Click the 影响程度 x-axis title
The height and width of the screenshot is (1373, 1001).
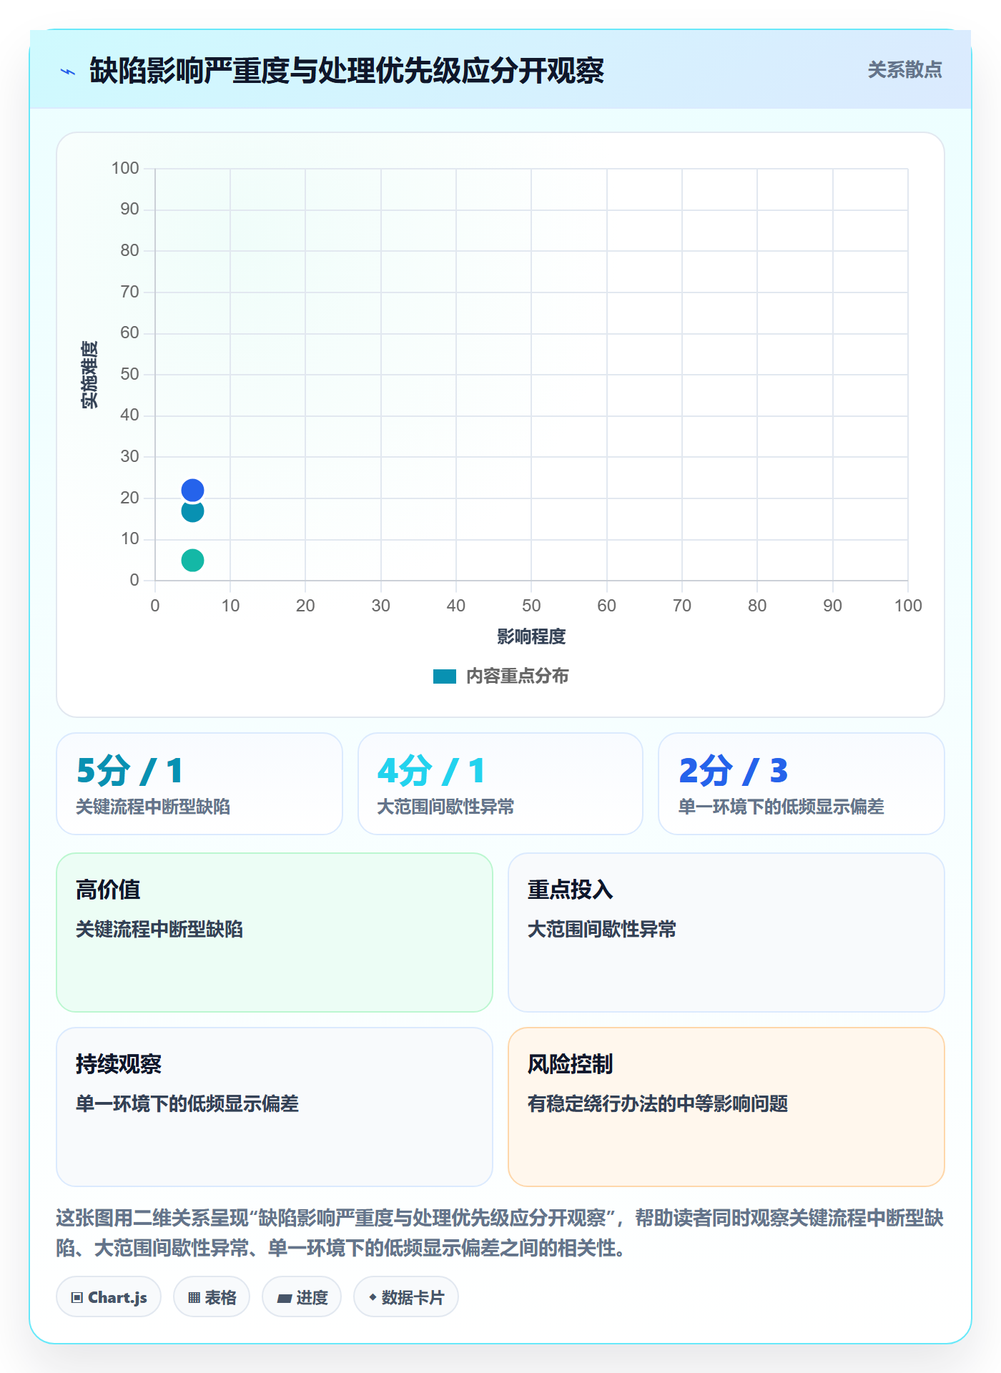tap(531, 636)
